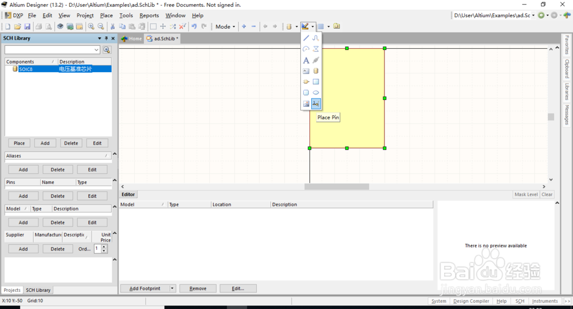The width and height of the screenshot is (573, 309).
Task: Select the SOIC8 component row
Action: (x=58, y=69)
